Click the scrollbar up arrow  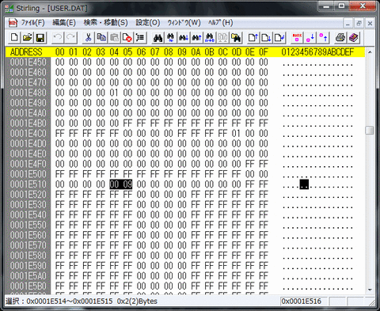click(x=370, y=52)
